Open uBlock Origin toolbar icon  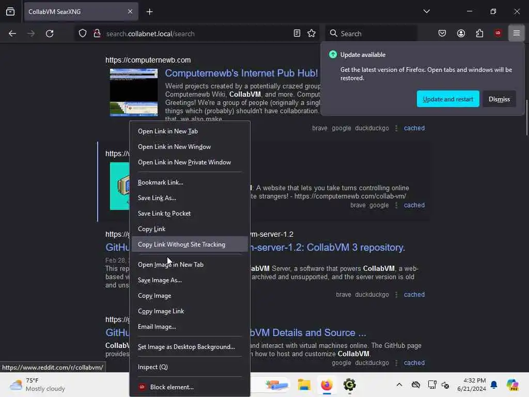(x=498, y=33)
